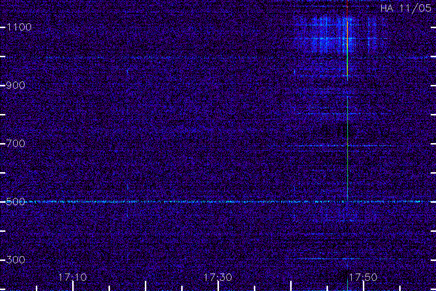
Task: Click the 1100 frequency axis label
Action: tap(19, 27)
